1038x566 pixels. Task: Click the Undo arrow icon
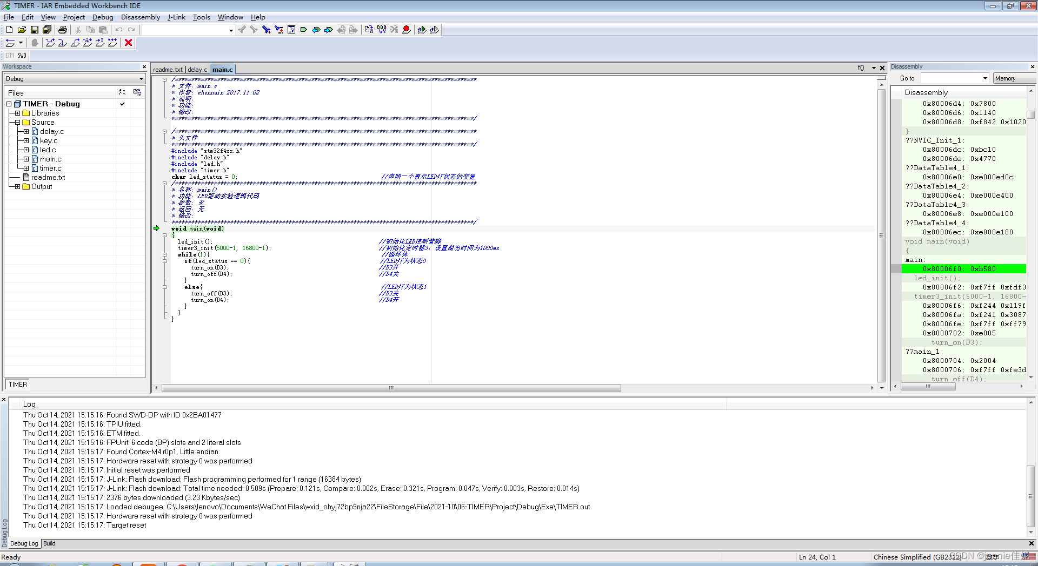pyautogui.click(x=119, y=30)
